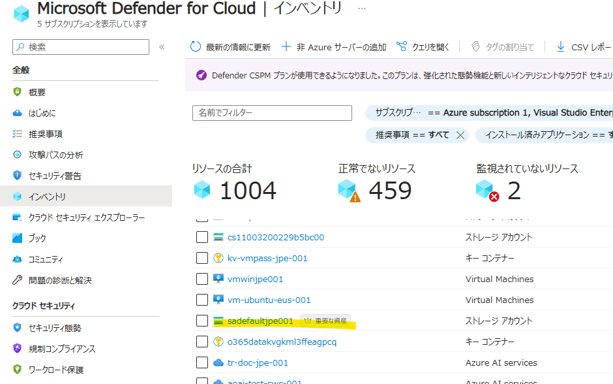Click the 監視されていないリソース 2 tile
This screenshot has width=613, height=384.
pyautogui.click(x=527, y=183)
